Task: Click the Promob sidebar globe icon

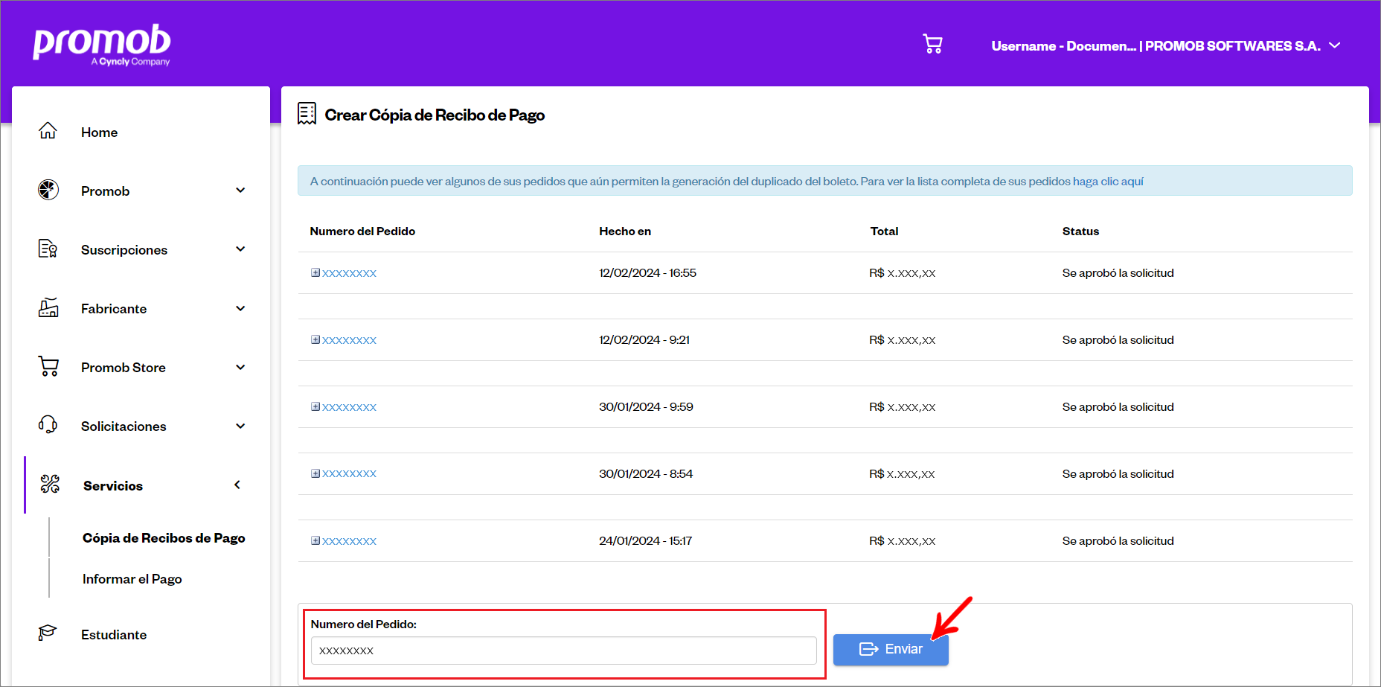Action: coord(48,190)
